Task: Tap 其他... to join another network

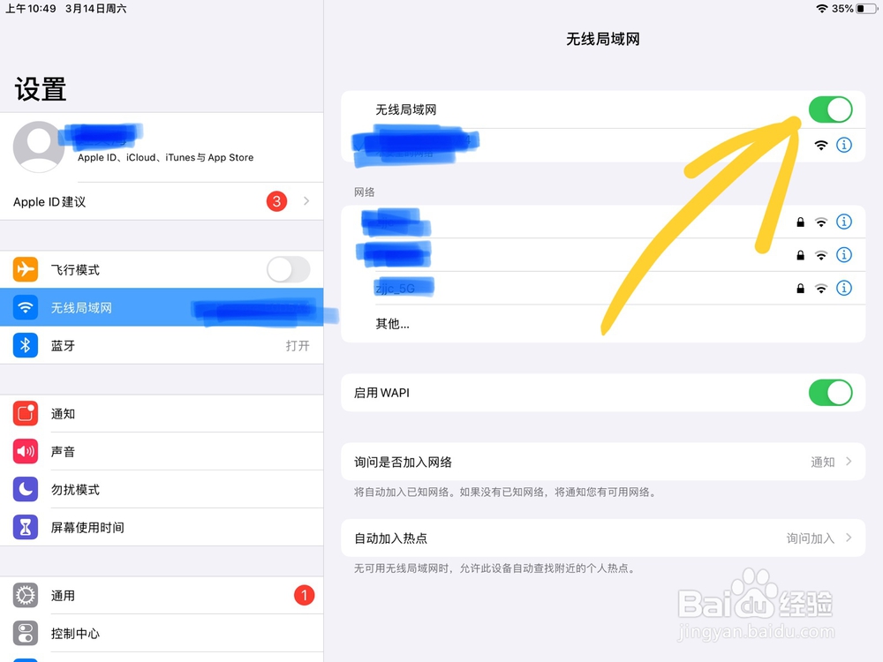Action: (x=393, y=324)
